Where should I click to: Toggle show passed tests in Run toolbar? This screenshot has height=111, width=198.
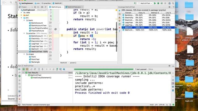tap(24, 69)
